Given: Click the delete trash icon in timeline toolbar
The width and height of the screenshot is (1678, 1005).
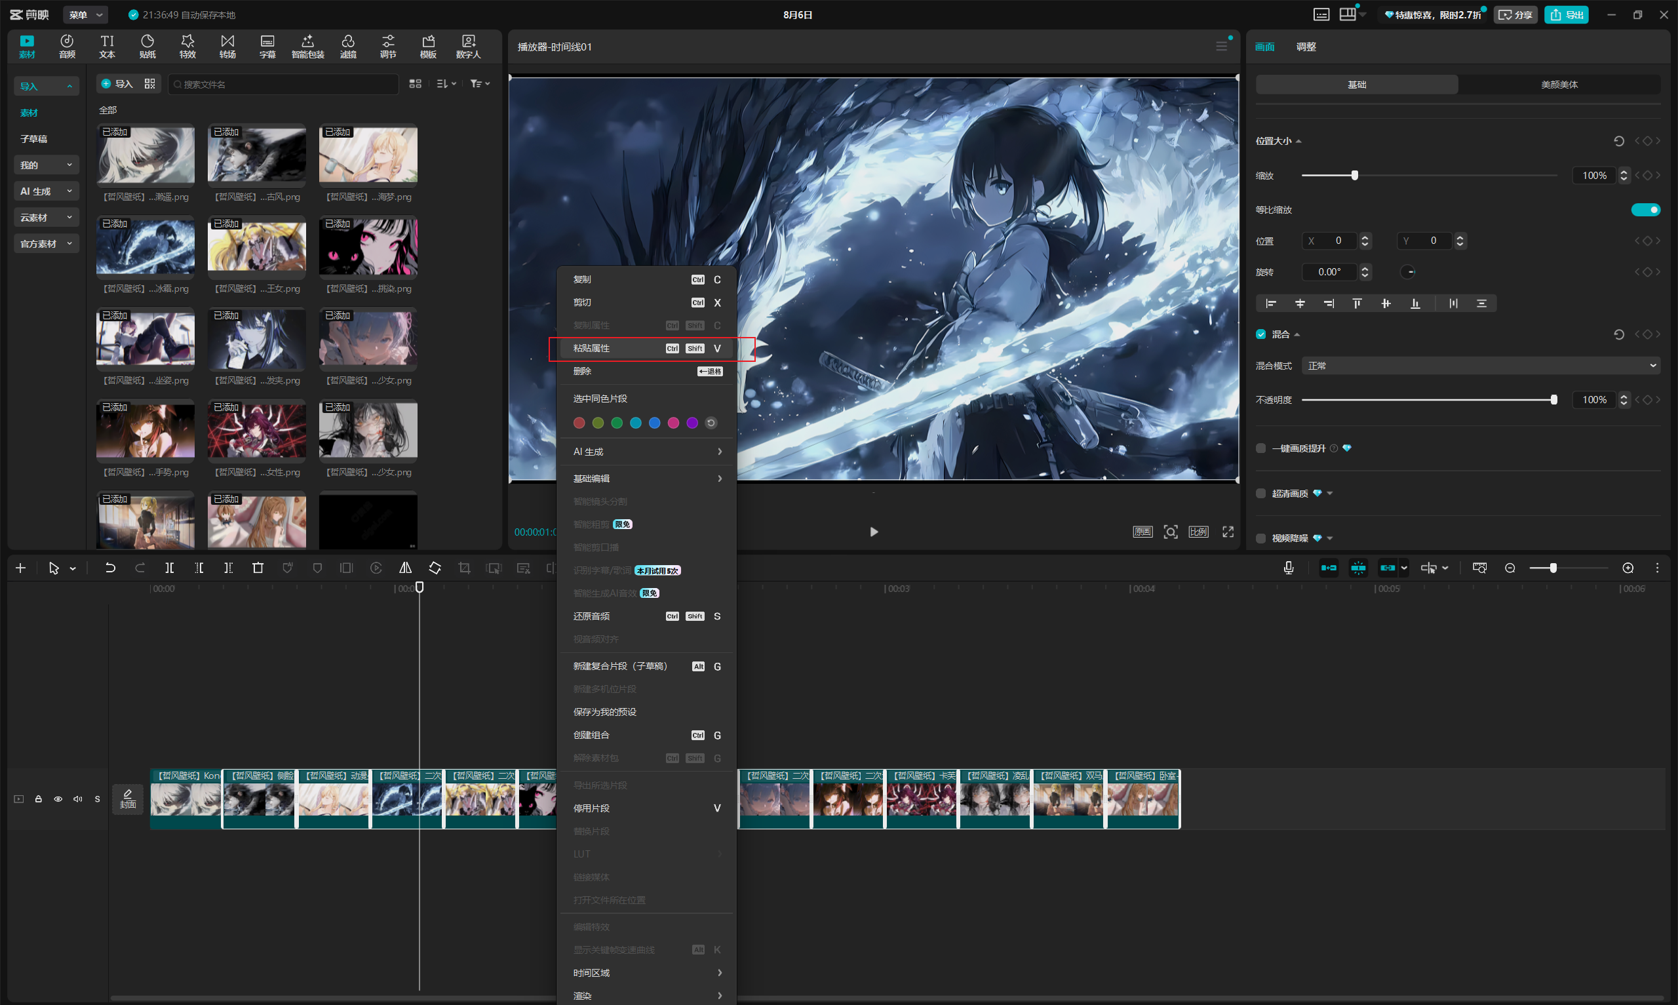Looking at the screenshot, I should click(x=258, y=568).
